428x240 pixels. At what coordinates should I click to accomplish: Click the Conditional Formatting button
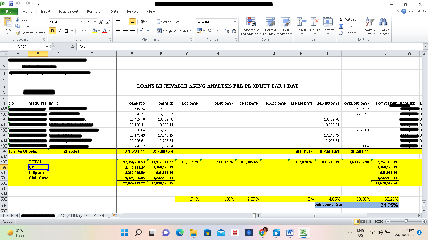[x=251, y=27]
